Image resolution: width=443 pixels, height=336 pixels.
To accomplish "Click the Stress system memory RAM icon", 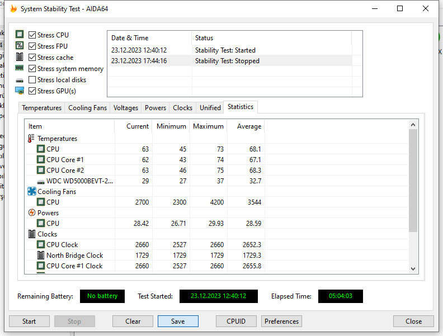I will point(20,68).
